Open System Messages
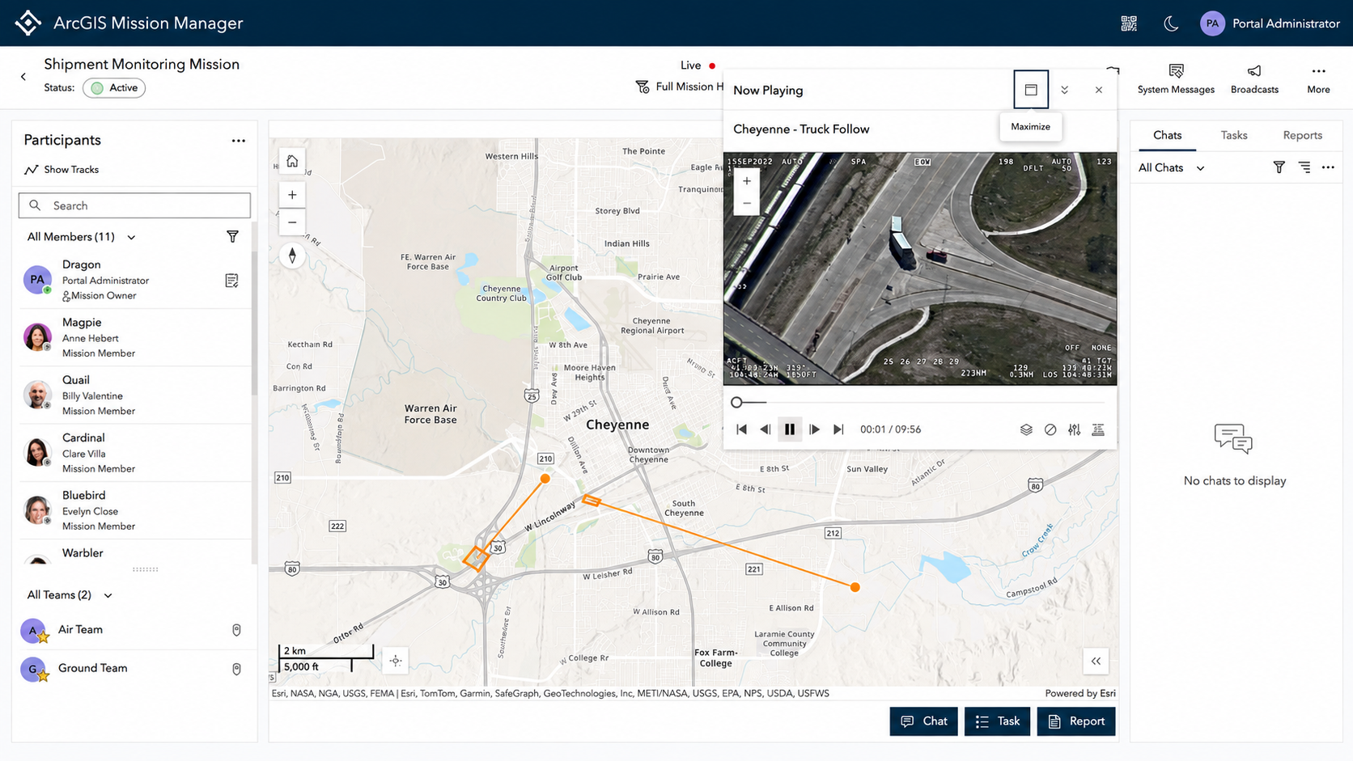This screenshot has width=1353, height=761. (1176, 79)
